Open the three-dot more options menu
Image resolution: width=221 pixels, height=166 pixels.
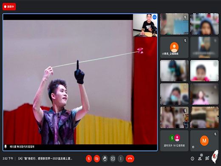121,158
